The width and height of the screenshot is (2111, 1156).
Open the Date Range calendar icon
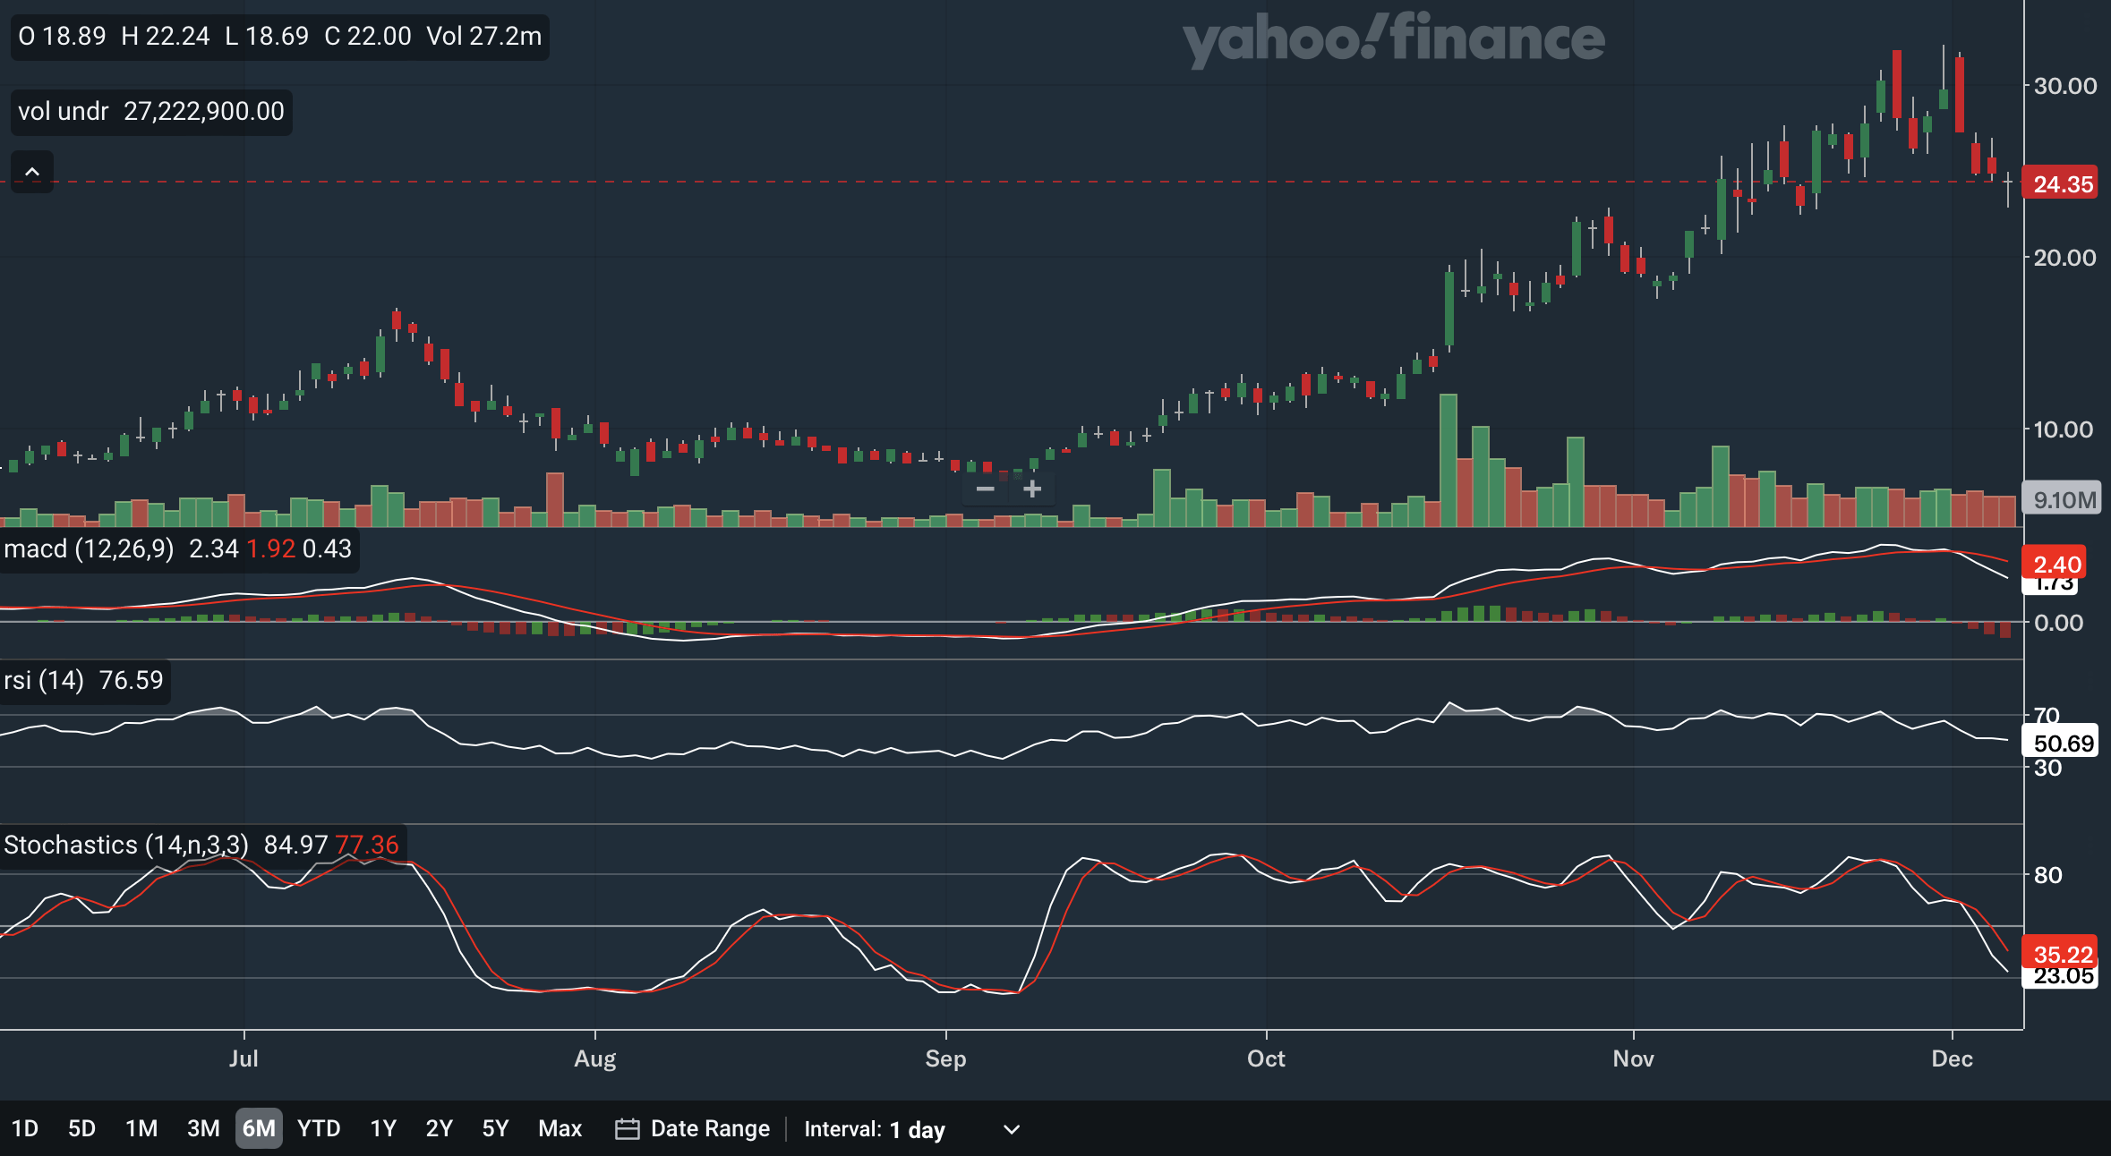pos(629,1129)
